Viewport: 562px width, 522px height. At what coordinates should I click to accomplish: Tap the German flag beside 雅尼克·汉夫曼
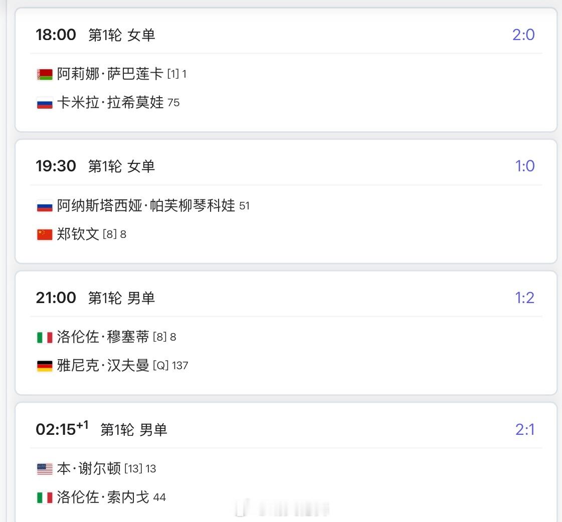click(x=45, y=366)
